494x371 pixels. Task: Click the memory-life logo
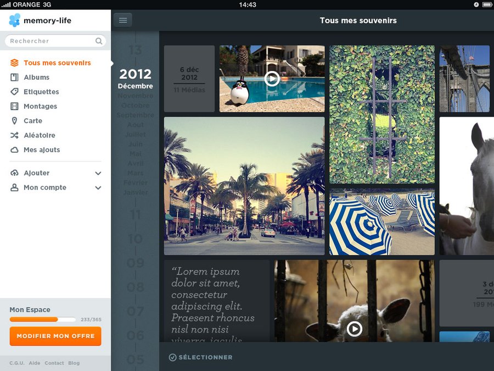coord(40,21)
